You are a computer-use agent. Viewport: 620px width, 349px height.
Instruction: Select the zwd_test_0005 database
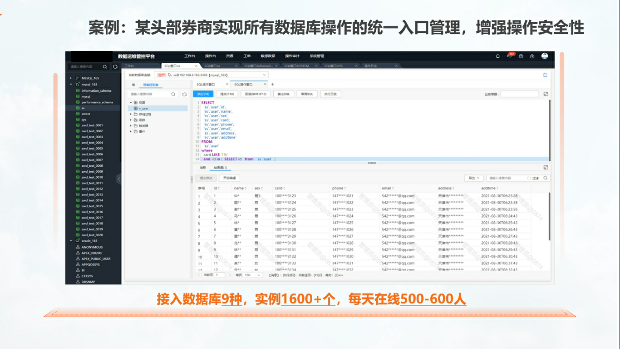pos(92,148)
